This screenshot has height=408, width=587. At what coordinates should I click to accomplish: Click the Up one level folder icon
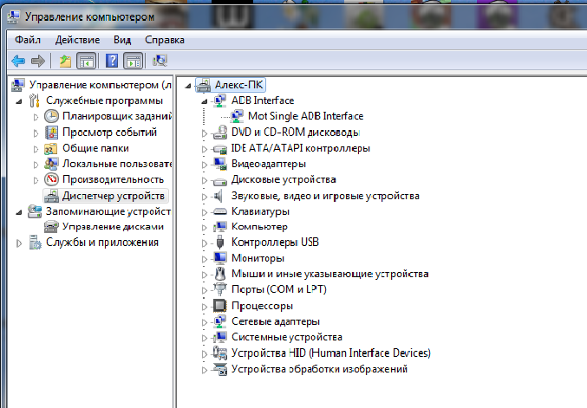pyautogui.click(x=65, y=61)
